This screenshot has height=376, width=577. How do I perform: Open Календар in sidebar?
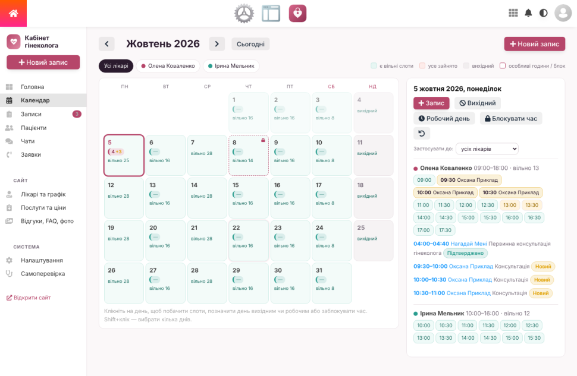point(43,100)
